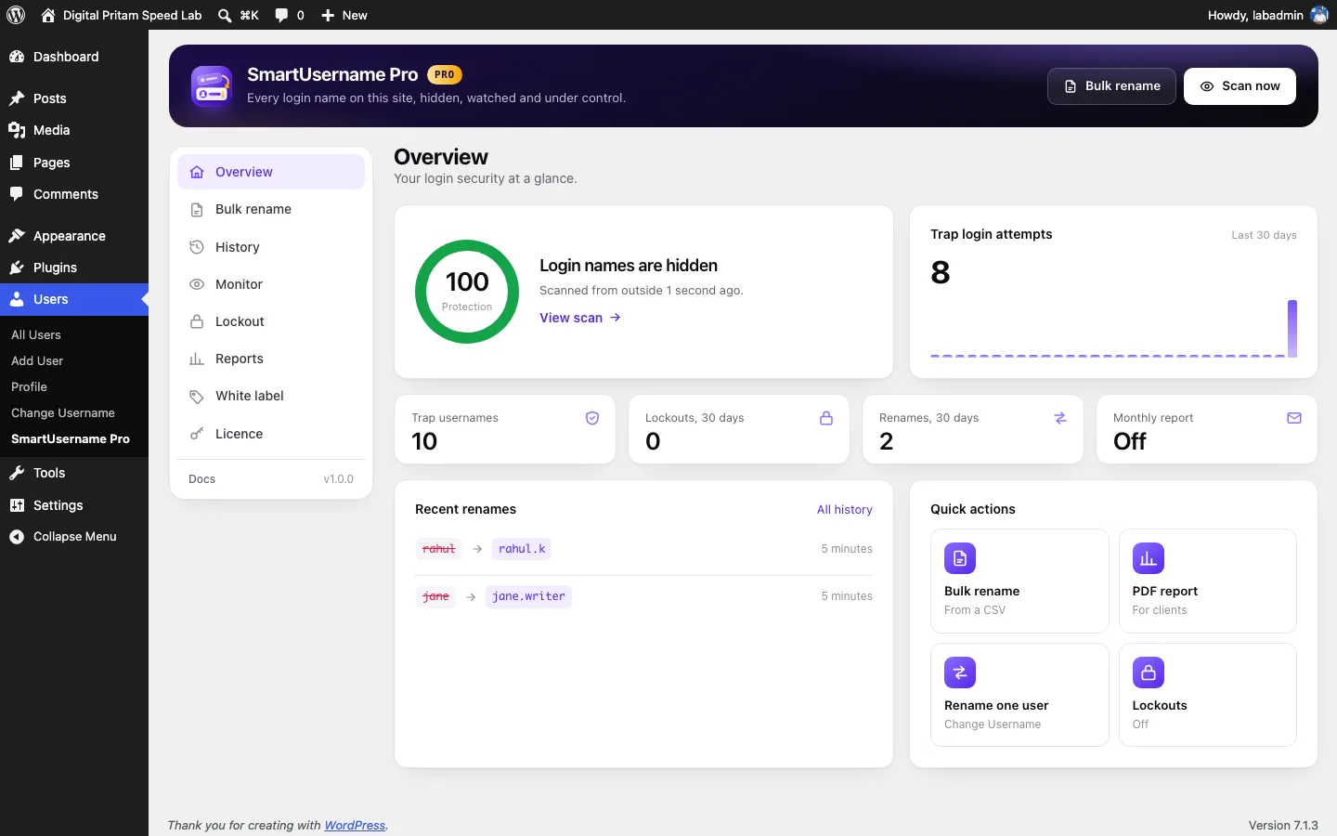Open the History plugin tab

[271, 247]
